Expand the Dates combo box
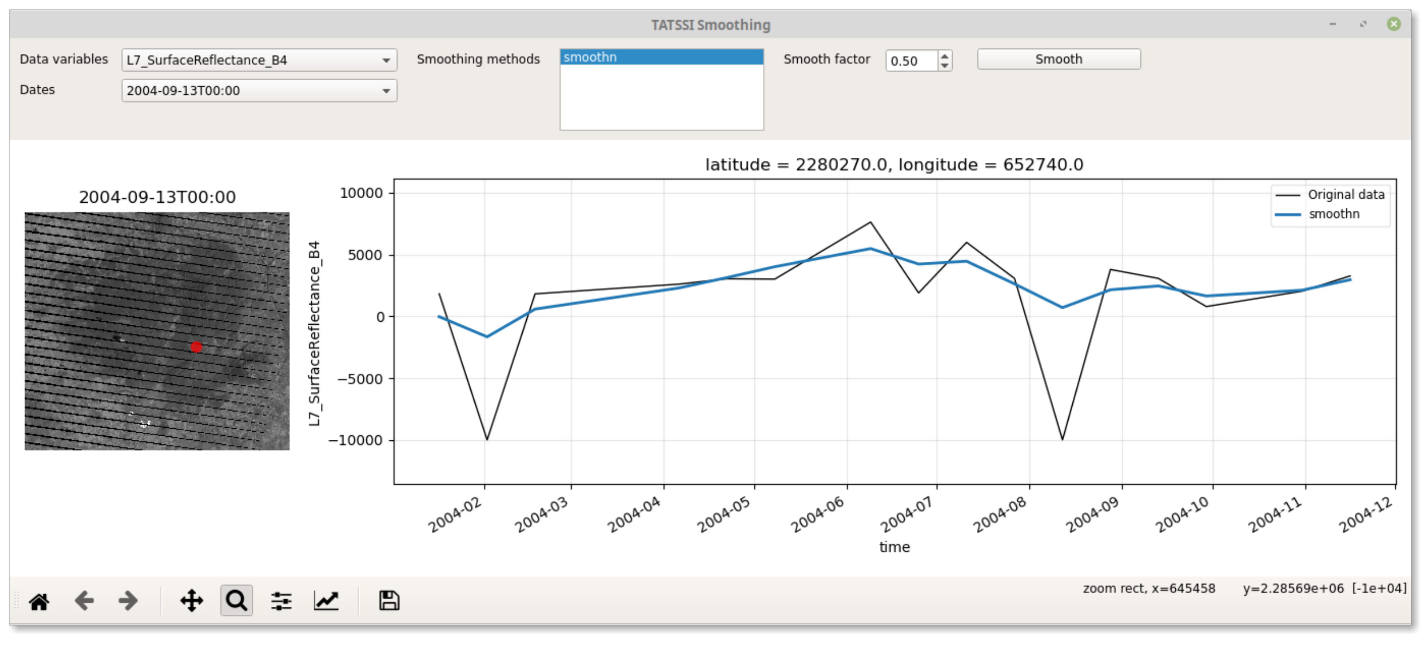1427x647 pixels. [x=259, y=91]
